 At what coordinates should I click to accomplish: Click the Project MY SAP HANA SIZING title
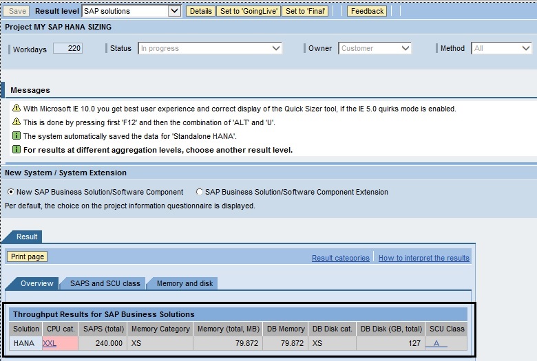(59, 27)
